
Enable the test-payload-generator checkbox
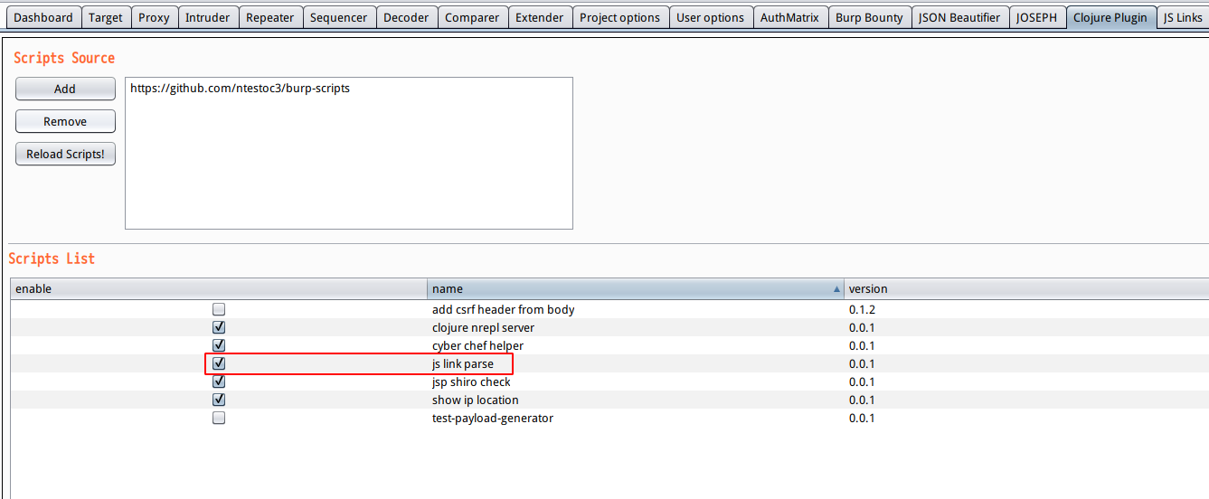(219, 418)
